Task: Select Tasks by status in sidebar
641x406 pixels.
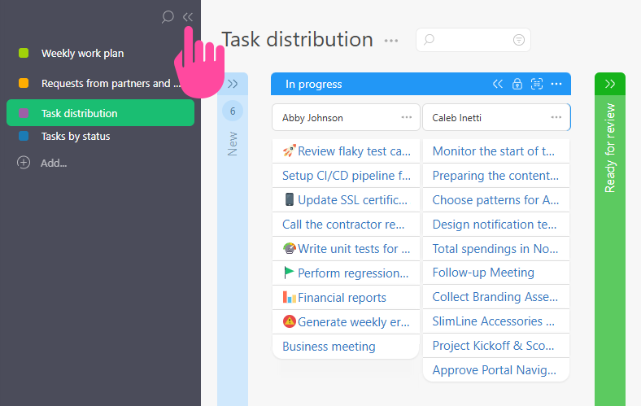Action: [76, 137]
